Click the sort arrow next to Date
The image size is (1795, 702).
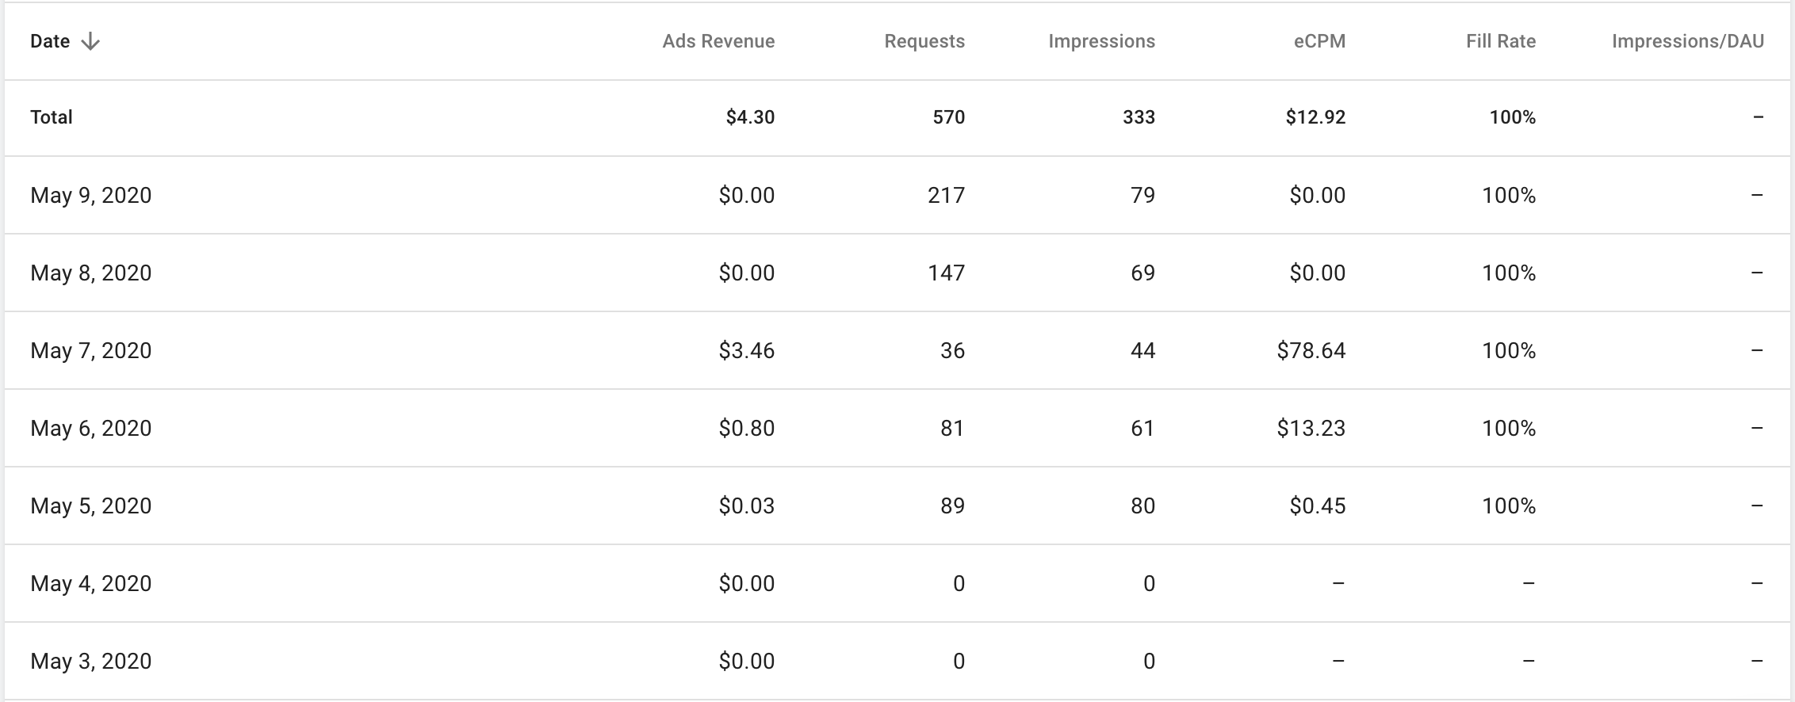pyautogui.click(x=90, y=42)
